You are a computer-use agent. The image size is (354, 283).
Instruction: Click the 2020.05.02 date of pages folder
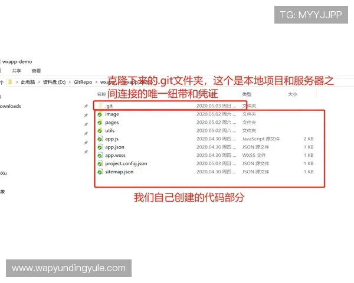tap(217, 122)
